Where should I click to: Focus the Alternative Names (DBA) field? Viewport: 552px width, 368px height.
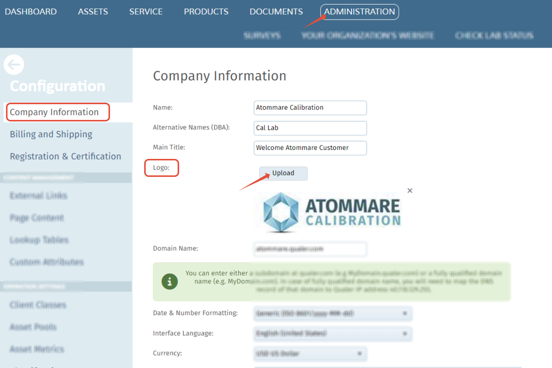[x=310, y=128]
